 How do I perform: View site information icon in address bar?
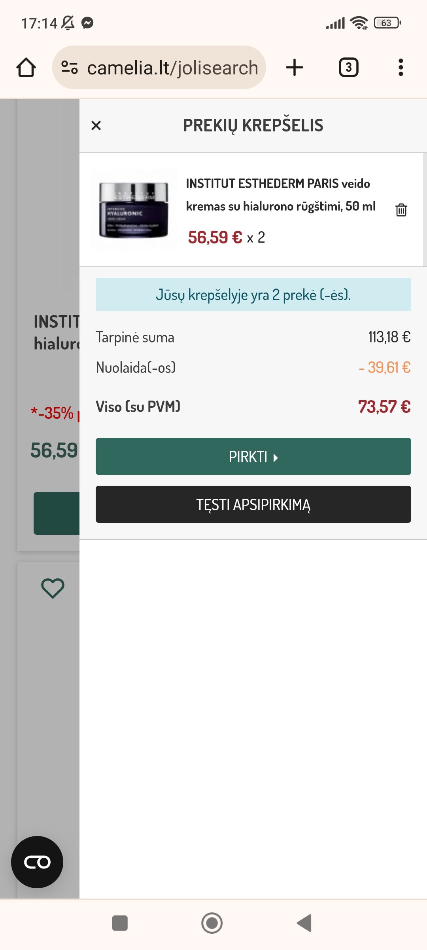point(70,67)
